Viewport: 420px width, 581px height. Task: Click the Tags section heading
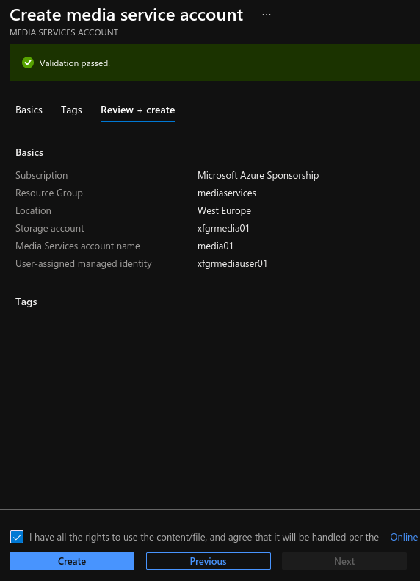[26, 302]
